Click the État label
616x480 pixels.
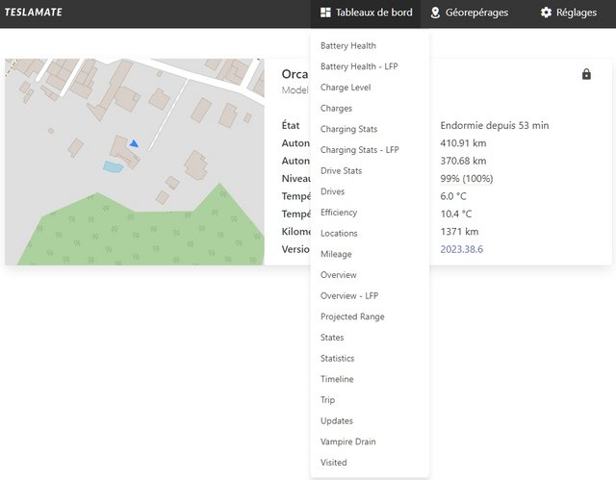[291, 125]
